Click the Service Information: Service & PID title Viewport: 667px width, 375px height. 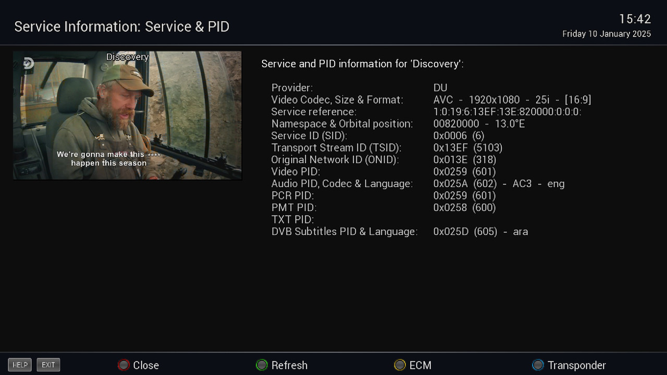(x=122, y=27)
